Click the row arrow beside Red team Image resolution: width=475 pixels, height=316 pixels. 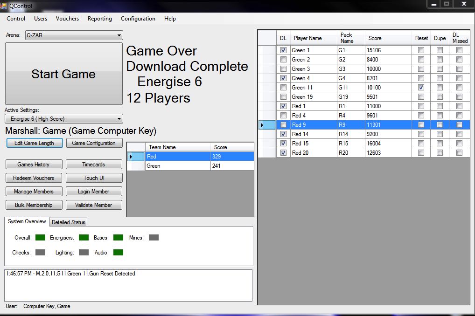pos(131,157)
